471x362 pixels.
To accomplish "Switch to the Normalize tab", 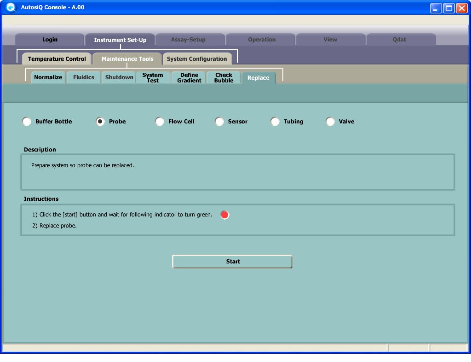I will click(48, 77).
